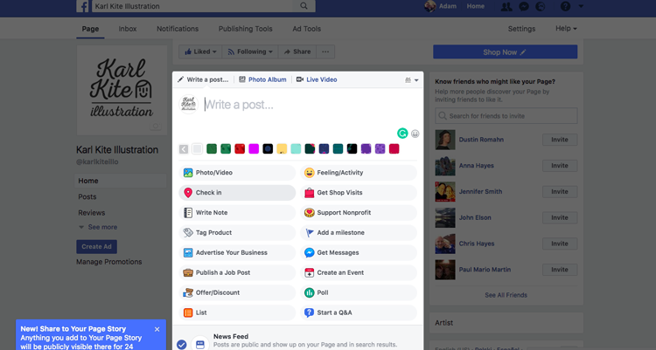The width and height of the screenshot is (656, 350).
Task: Invite Paul Mario Martin to like page
Action: 560,270
